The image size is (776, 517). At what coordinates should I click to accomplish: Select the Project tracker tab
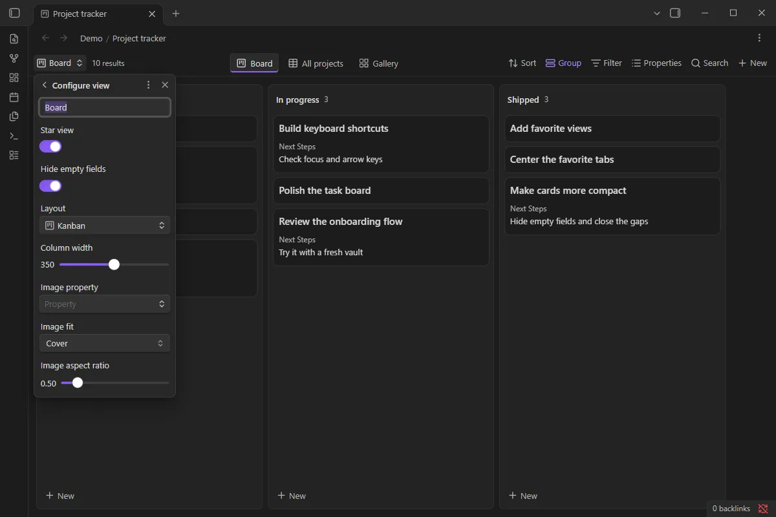coord(98,14)
